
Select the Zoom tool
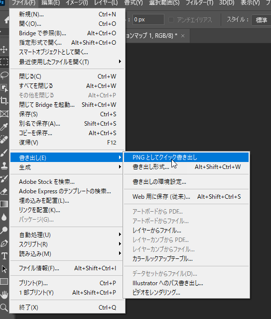[x=4, y=308]
